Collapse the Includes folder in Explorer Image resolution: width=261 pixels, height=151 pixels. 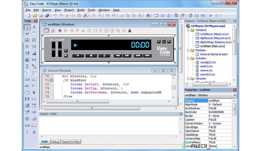(188, 58)
